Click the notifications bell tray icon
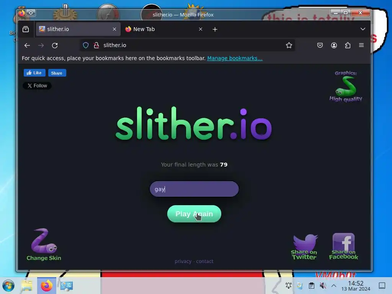 click(x=289, y=286)
